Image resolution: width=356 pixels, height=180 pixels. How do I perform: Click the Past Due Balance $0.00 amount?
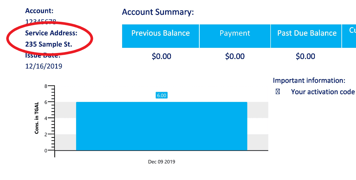[x=305, y=56]
